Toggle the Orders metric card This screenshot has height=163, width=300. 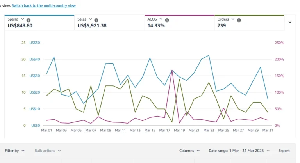(x=249, y=23)
